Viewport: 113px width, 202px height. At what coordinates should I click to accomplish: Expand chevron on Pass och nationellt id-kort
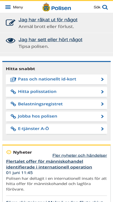102,79
